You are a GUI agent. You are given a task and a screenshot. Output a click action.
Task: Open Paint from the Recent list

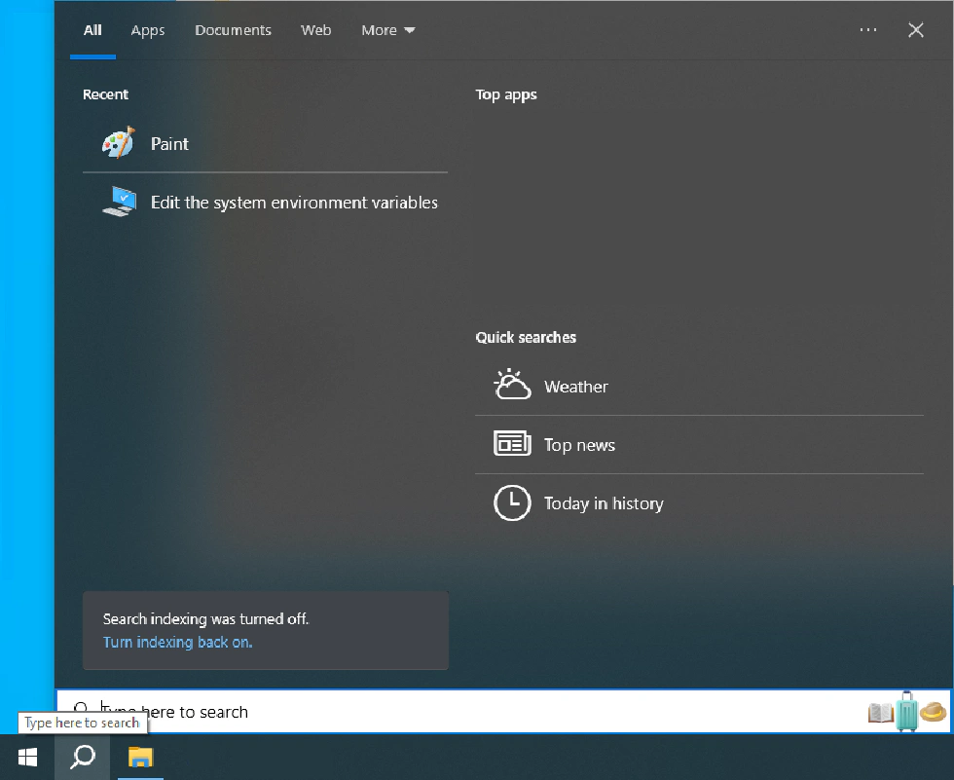pos(168,144)
